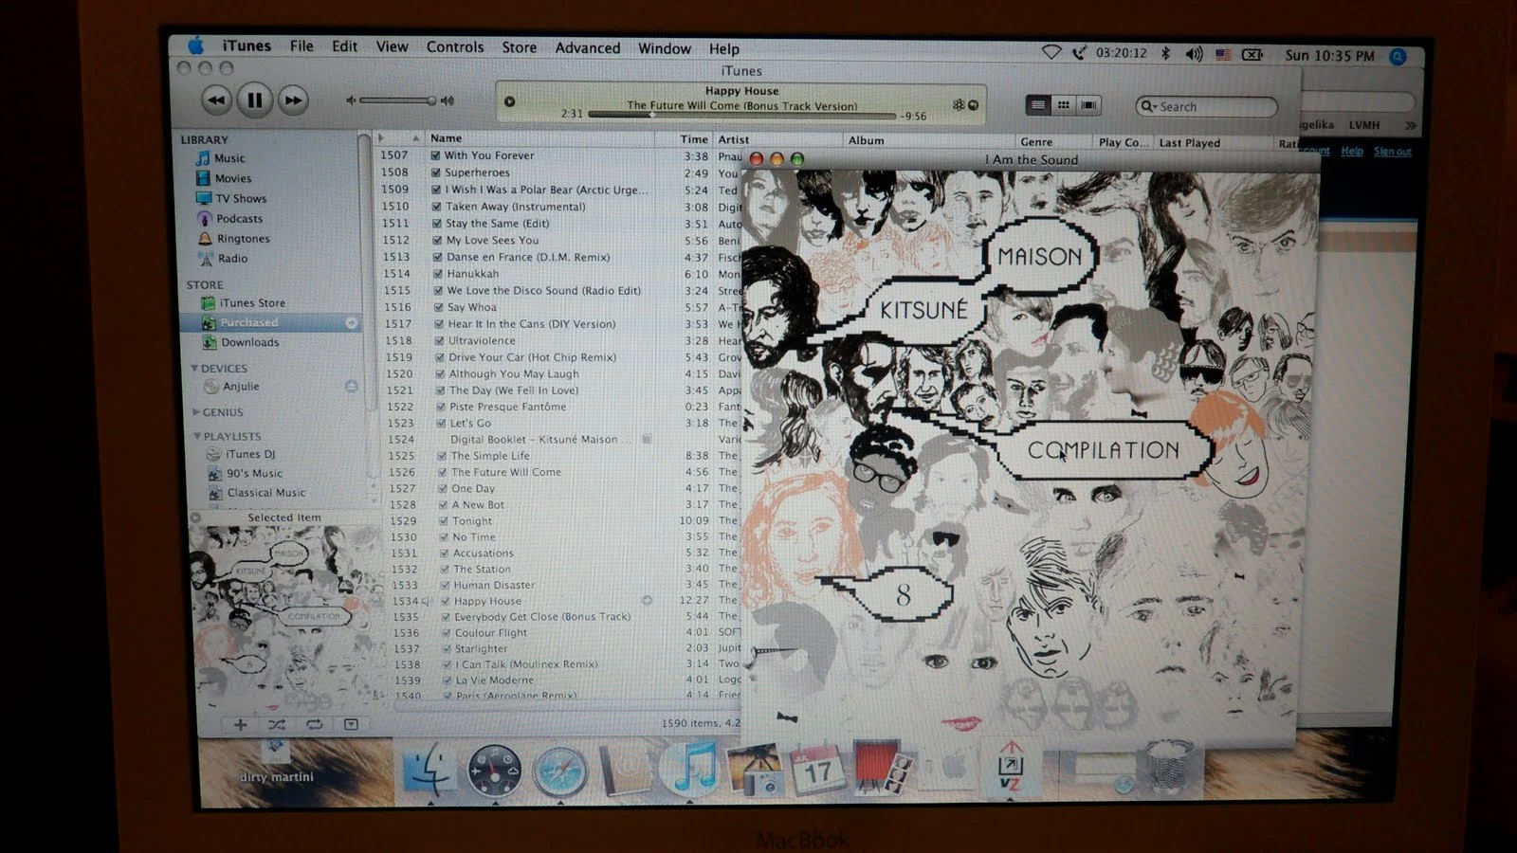Uncheck the Say Whoa song checkbox
The width and height of the screenshot is (1517, 853).
(x=439, y=307)
